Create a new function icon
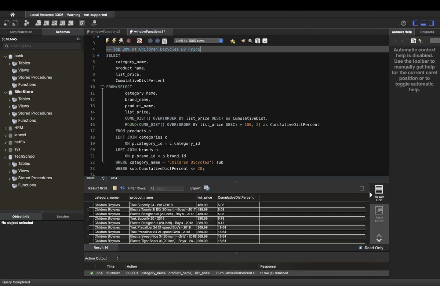The width and height of the screenshot is (440, 286). coord(71,23)
